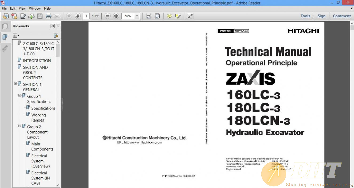Print the document using the printer icon
This screenshot has width=354, height=188.
point(48,16)
